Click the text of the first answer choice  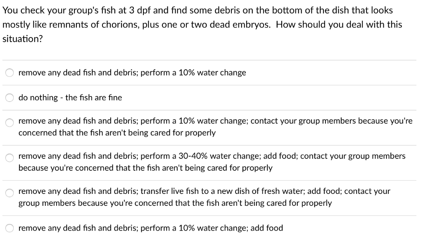pyautogui.click(x=132, y=73)
